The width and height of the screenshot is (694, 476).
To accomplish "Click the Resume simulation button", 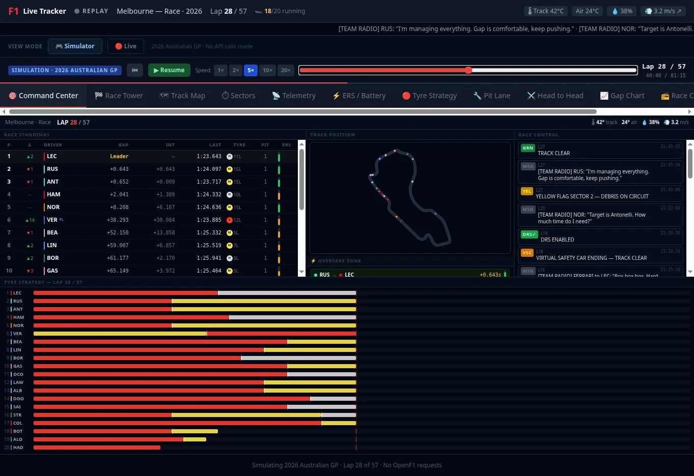I will [x=169, y=70].
